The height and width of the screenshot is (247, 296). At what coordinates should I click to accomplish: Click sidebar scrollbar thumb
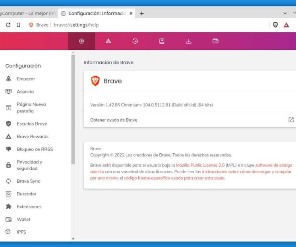pos(73,110)
